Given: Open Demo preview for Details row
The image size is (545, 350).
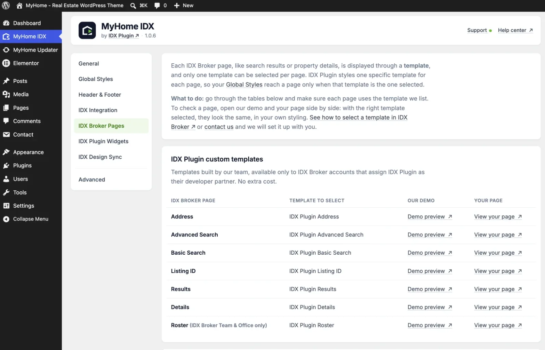Looking at the screenshot, I should (430, 307).
